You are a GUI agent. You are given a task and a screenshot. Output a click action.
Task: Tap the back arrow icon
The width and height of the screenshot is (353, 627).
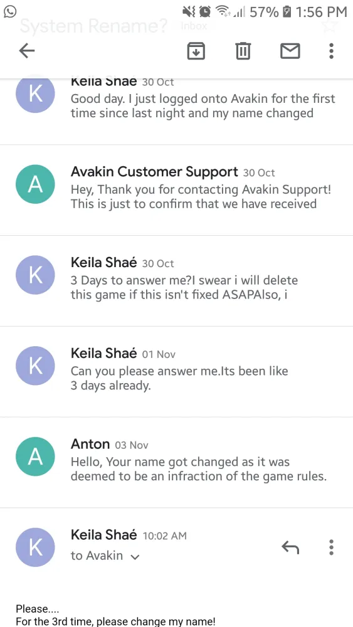(x=27, y=51)
